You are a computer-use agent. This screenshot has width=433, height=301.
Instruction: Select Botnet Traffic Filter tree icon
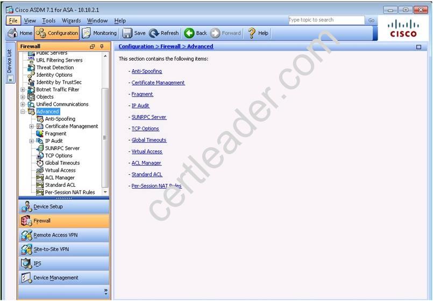31,90
